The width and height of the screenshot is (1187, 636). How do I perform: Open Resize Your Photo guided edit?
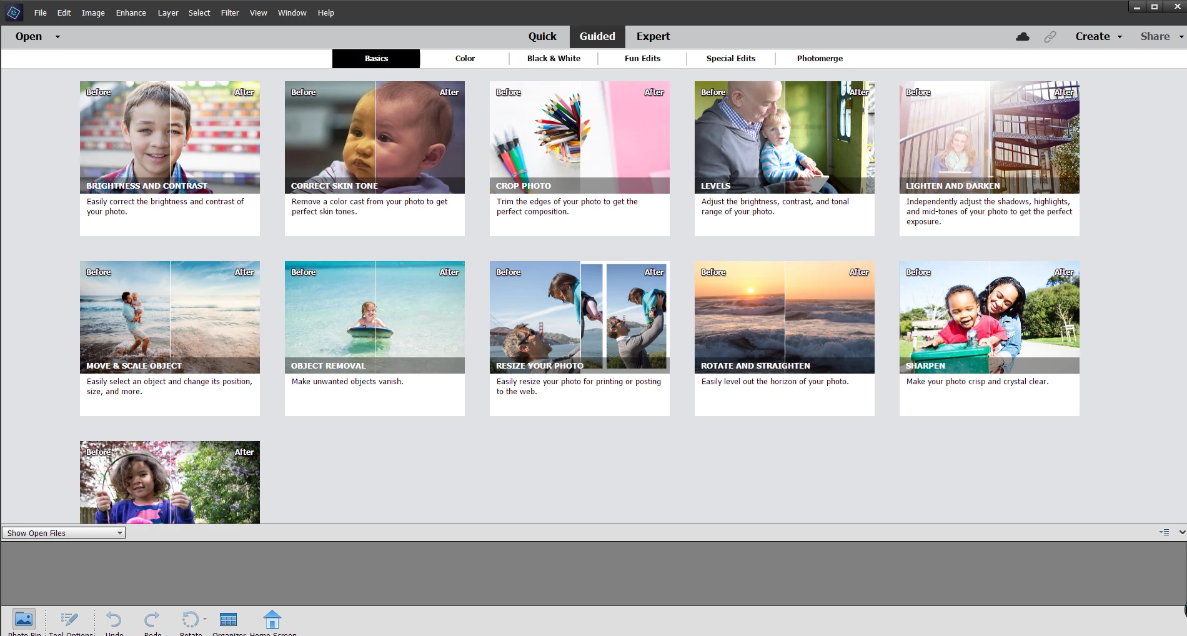pyautogui.click(x=580, y=339)
